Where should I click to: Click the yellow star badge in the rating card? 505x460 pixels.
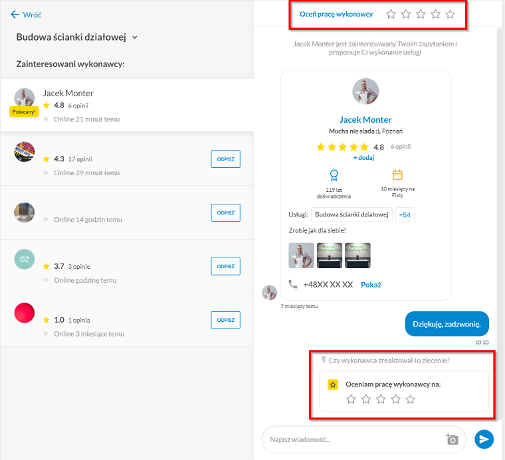tap(333, 384)
